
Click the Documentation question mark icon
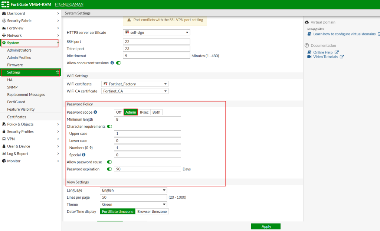(307, 46)
